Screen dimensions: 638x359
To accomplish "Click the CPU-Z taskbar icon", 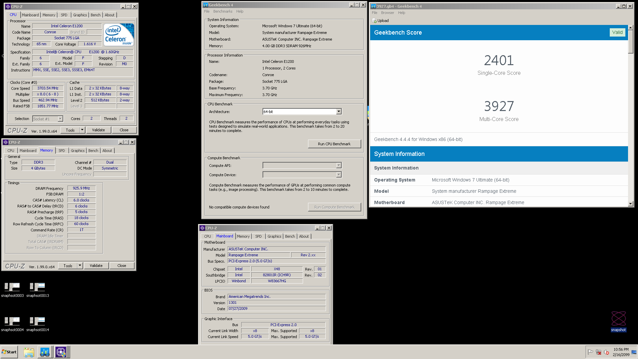I will [x=61, y=352].
